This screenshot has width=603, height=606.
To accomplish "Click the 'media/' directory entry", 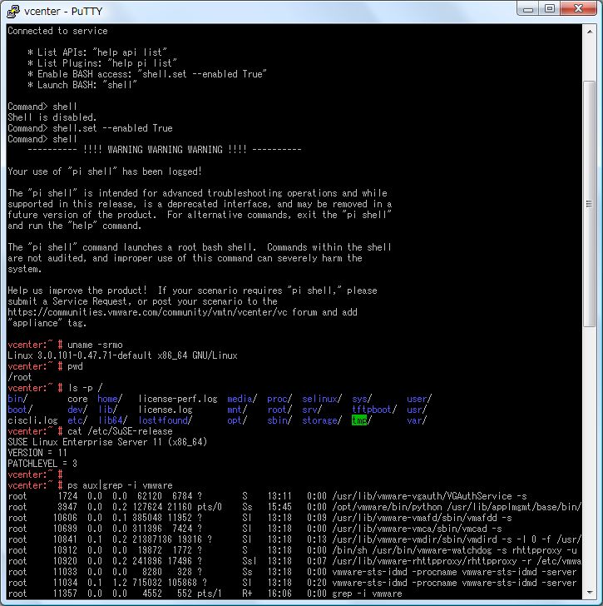I will pos(242,399).
